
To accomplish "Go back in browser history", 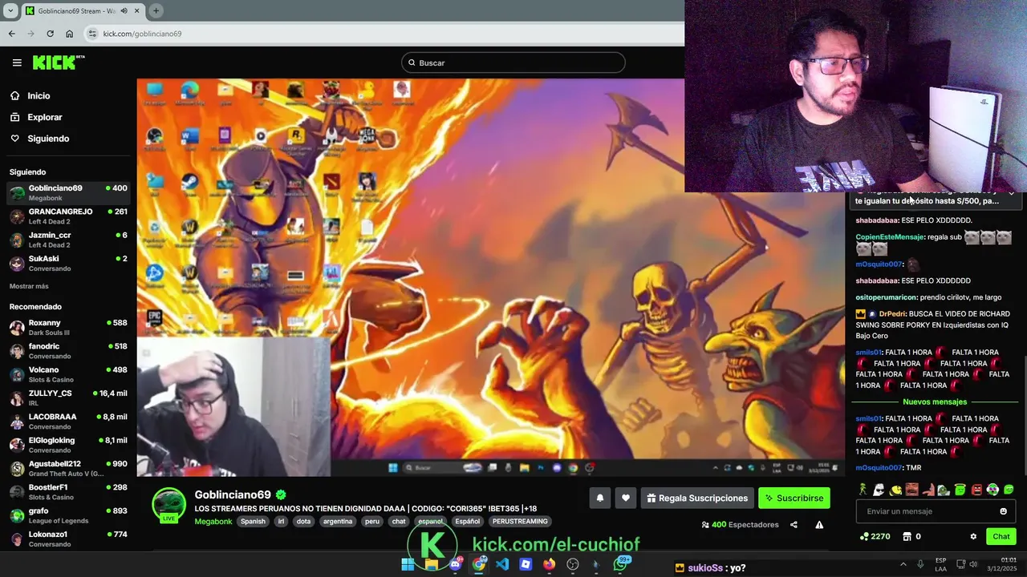I will [11, 34].
